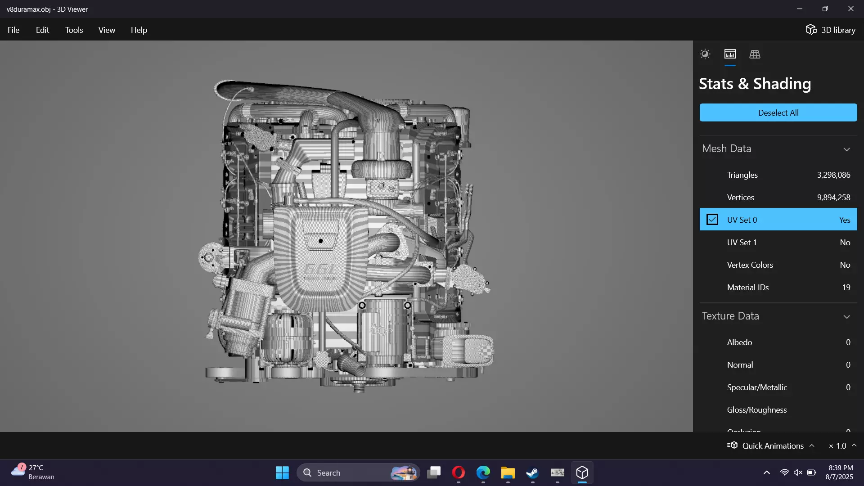Launch Opera browser from the taskbar
The image size is (864, 486).
[459, 472]
